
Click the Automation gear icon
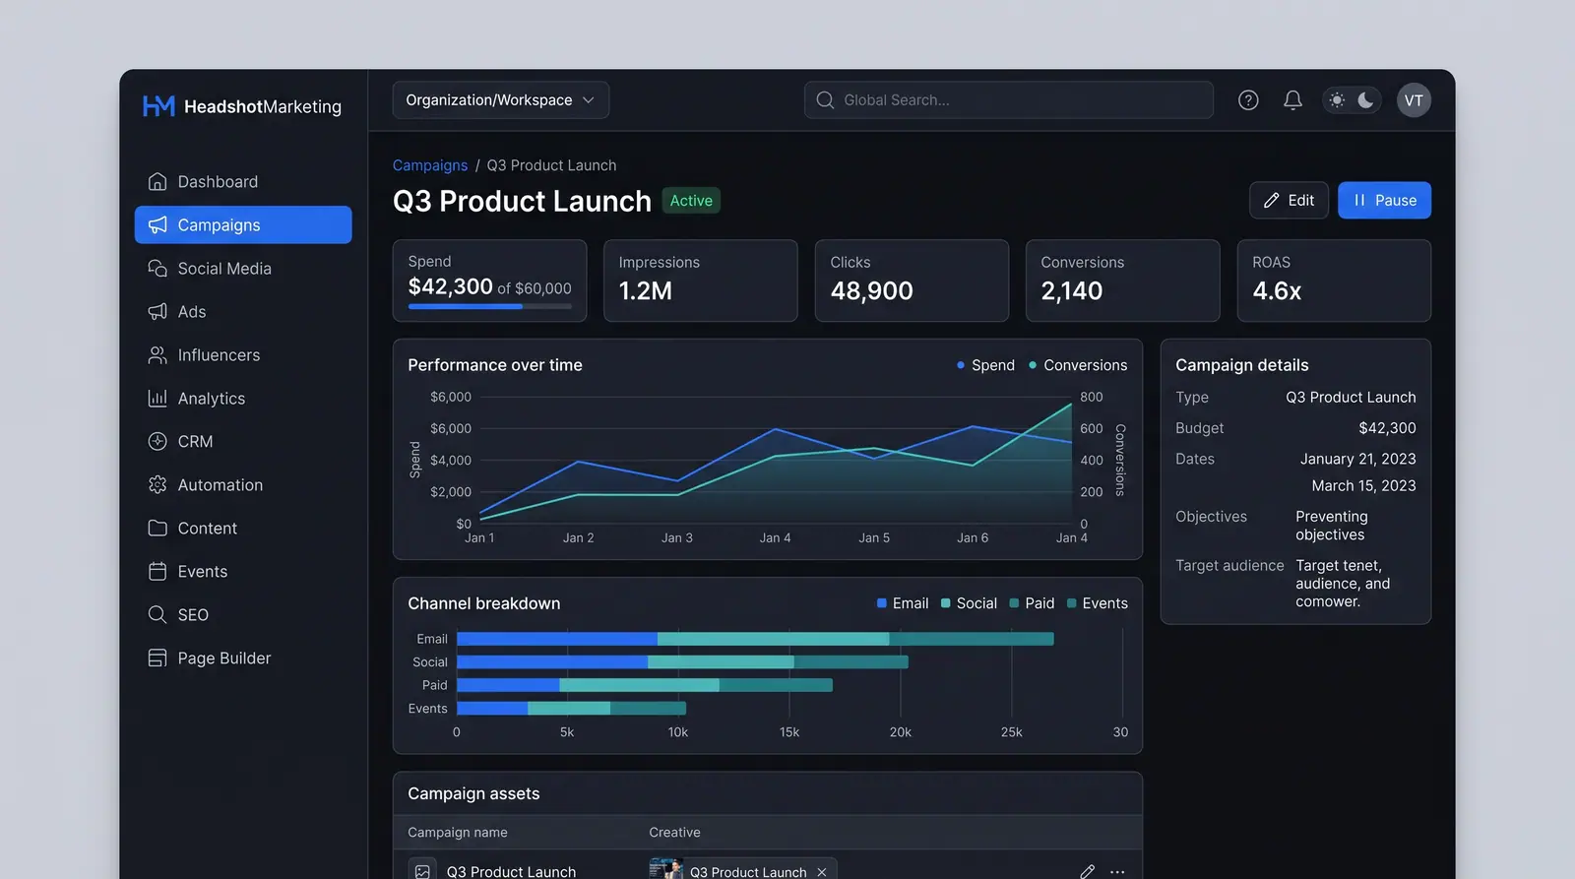[157, 484]
